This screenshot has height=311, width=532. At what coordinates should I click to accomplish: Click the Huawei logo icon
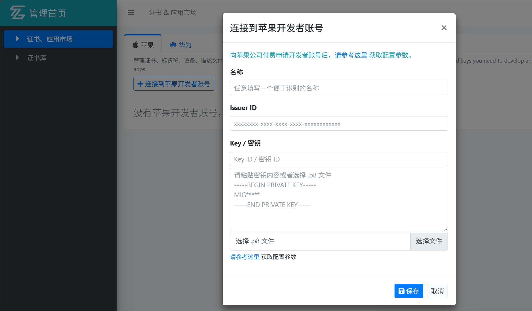pyautogui.click(x=173, y=45)
